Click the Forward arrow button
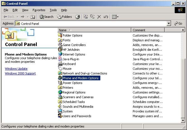187x130 pixels. click(x=23, y=17)
